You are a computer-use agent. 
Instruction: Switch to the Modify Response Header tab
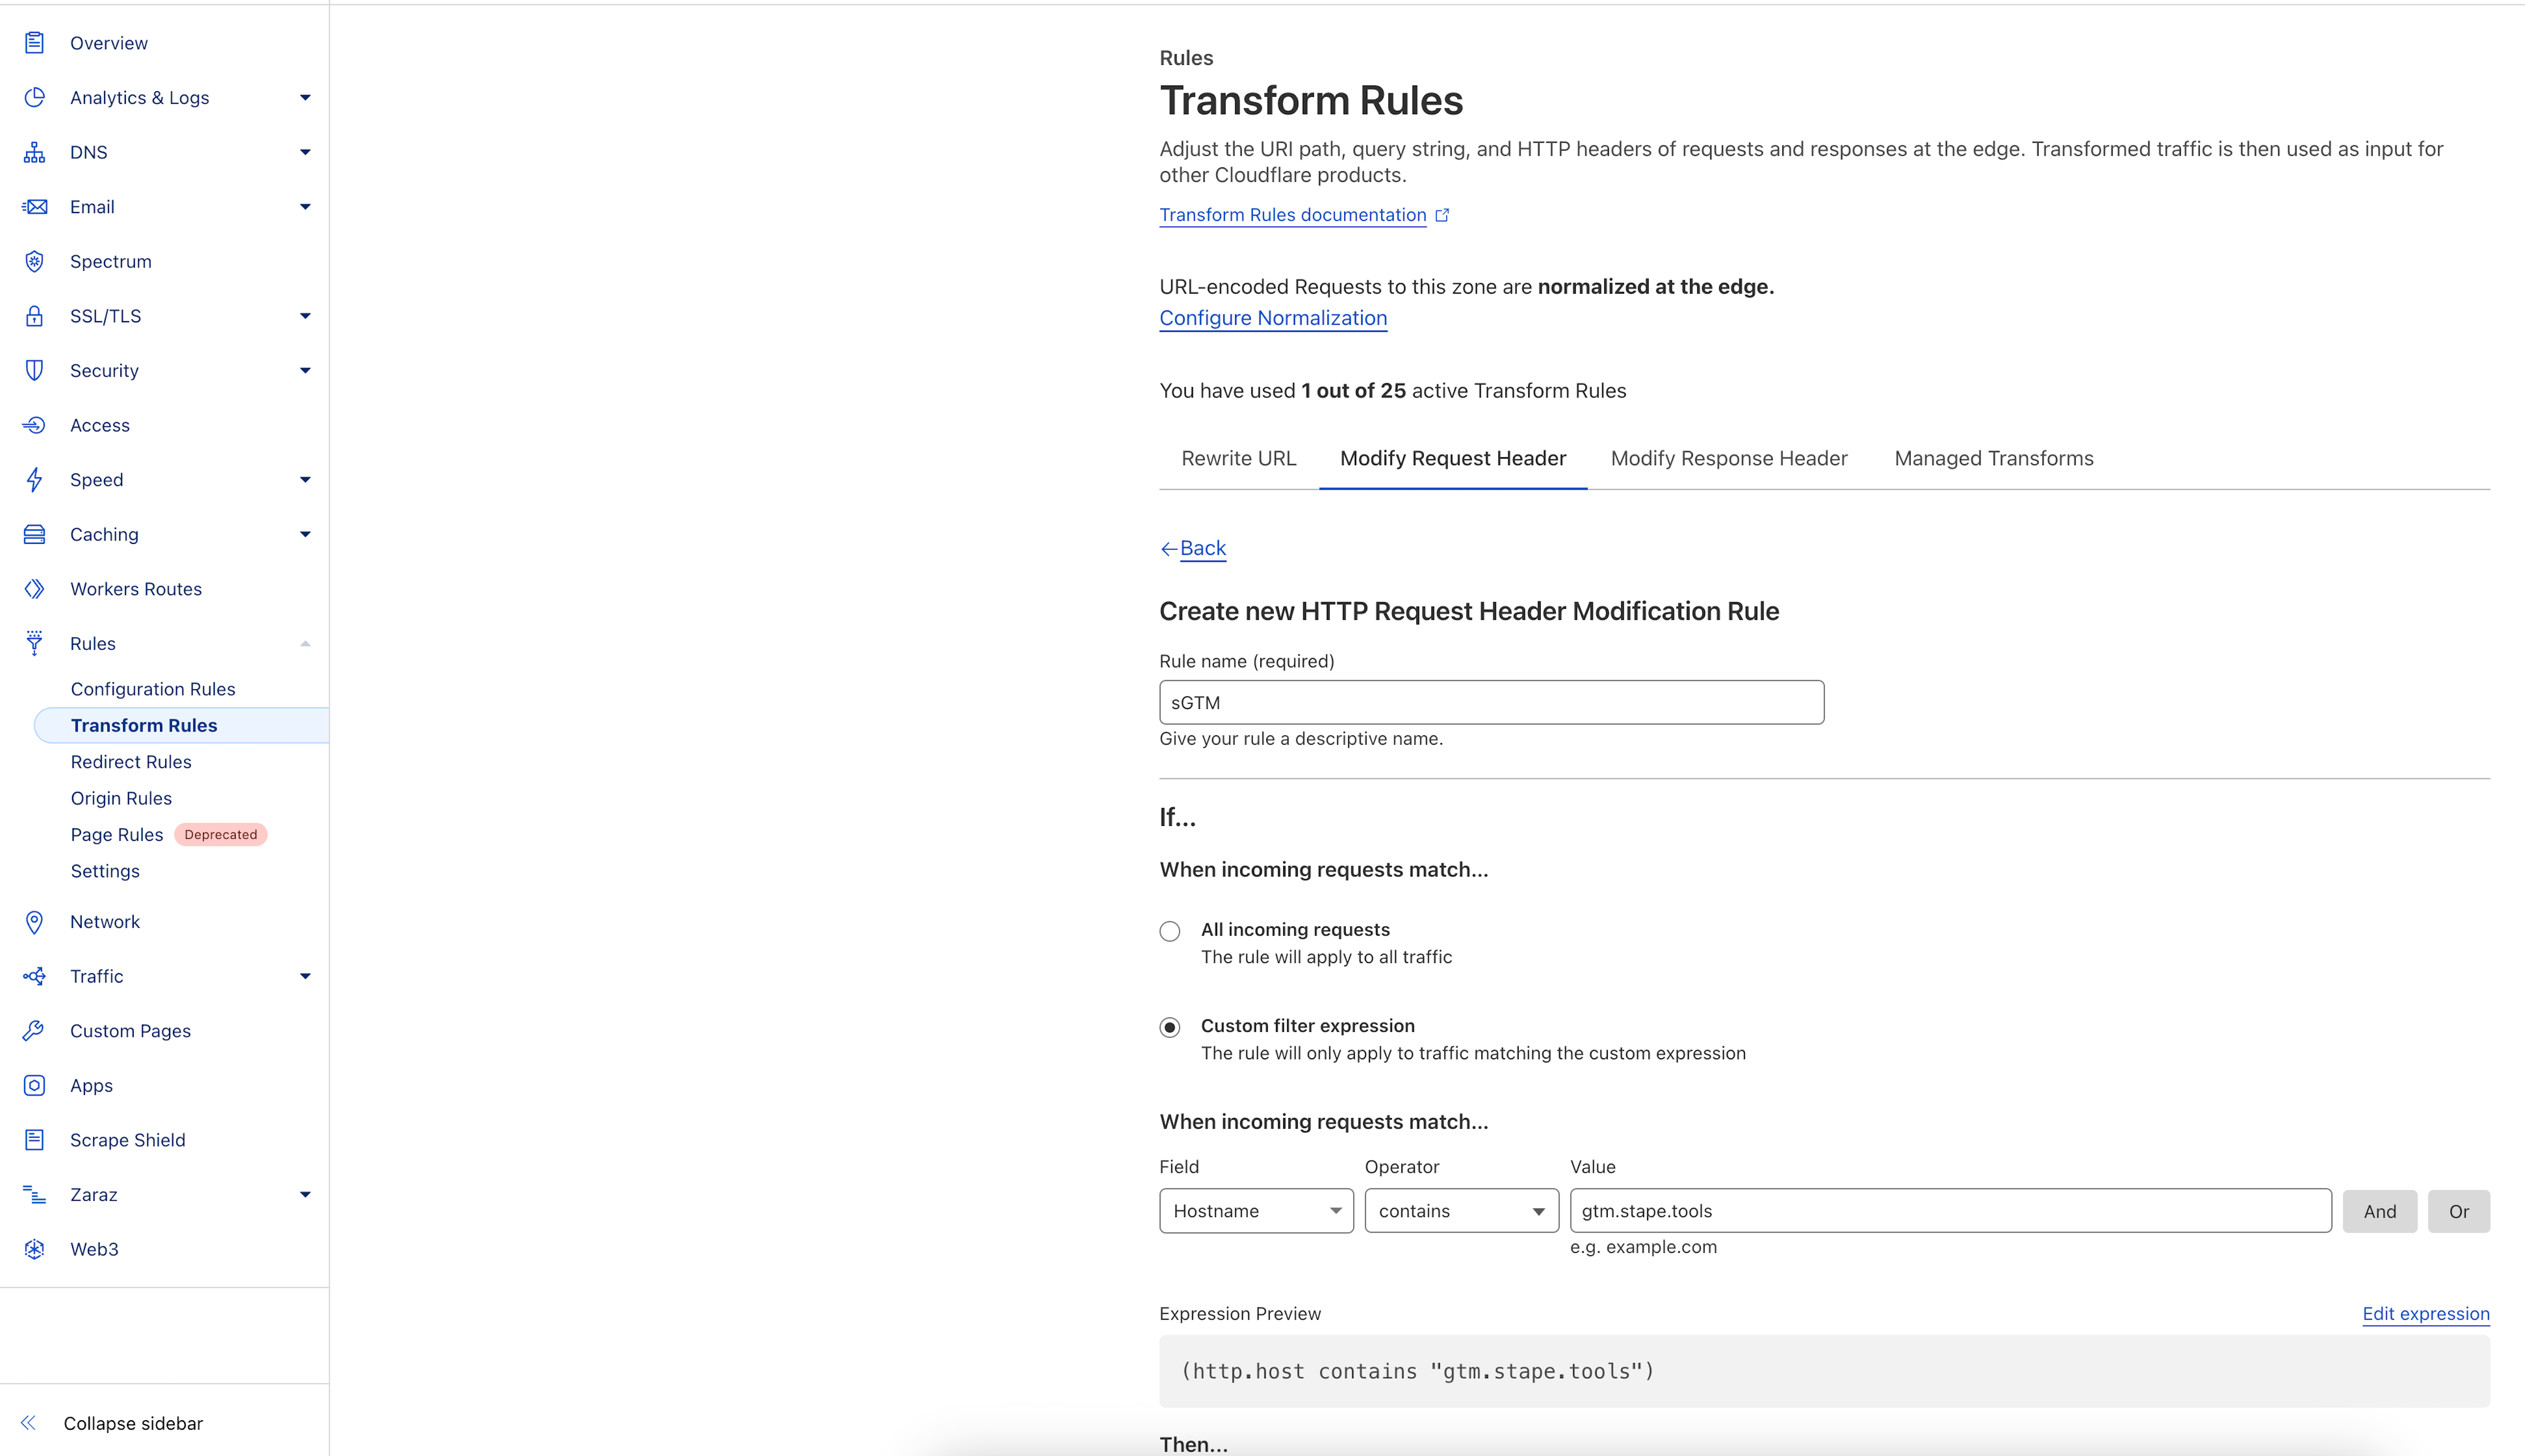point(1729,458)
